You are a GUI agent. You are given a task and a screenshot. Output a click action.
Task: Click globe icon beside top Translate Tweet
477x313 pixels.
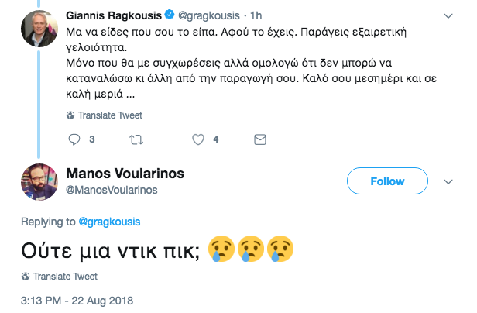coord(70,115)
